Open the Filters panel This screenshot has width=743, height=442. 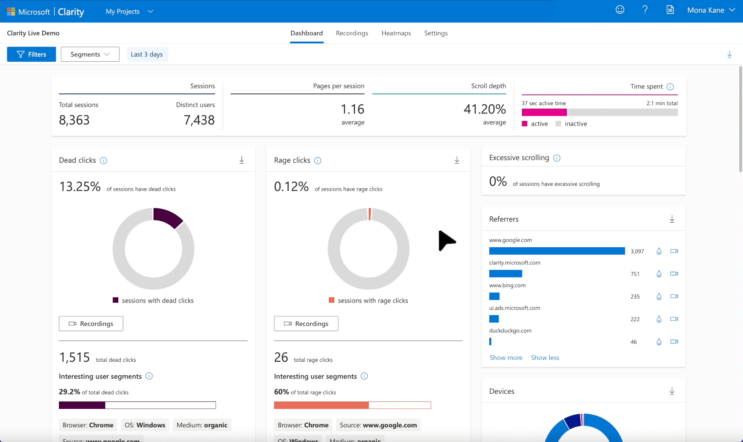click(x=32, y=54)
